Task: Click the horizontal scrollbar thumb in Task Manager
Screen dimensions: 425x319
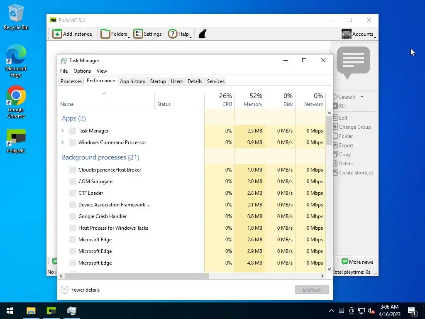Action: 137,276
